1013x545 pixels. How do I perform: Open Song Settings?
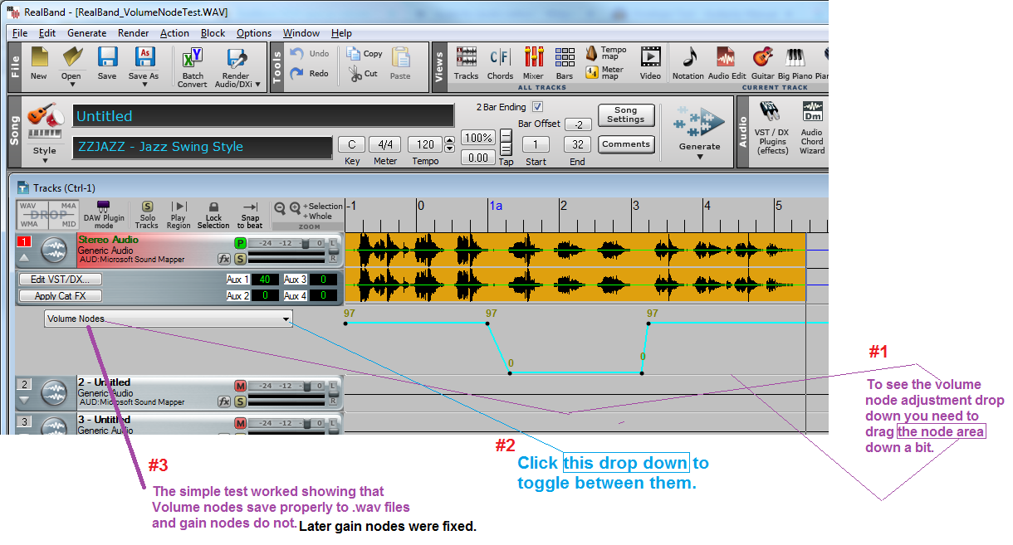tap(625, 115)
